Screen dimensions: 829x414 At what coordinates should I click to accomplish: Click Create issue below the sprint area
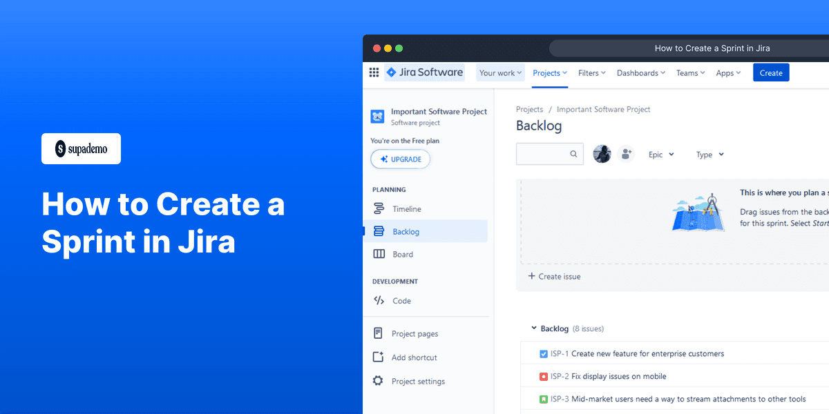(x=554, y=276)
